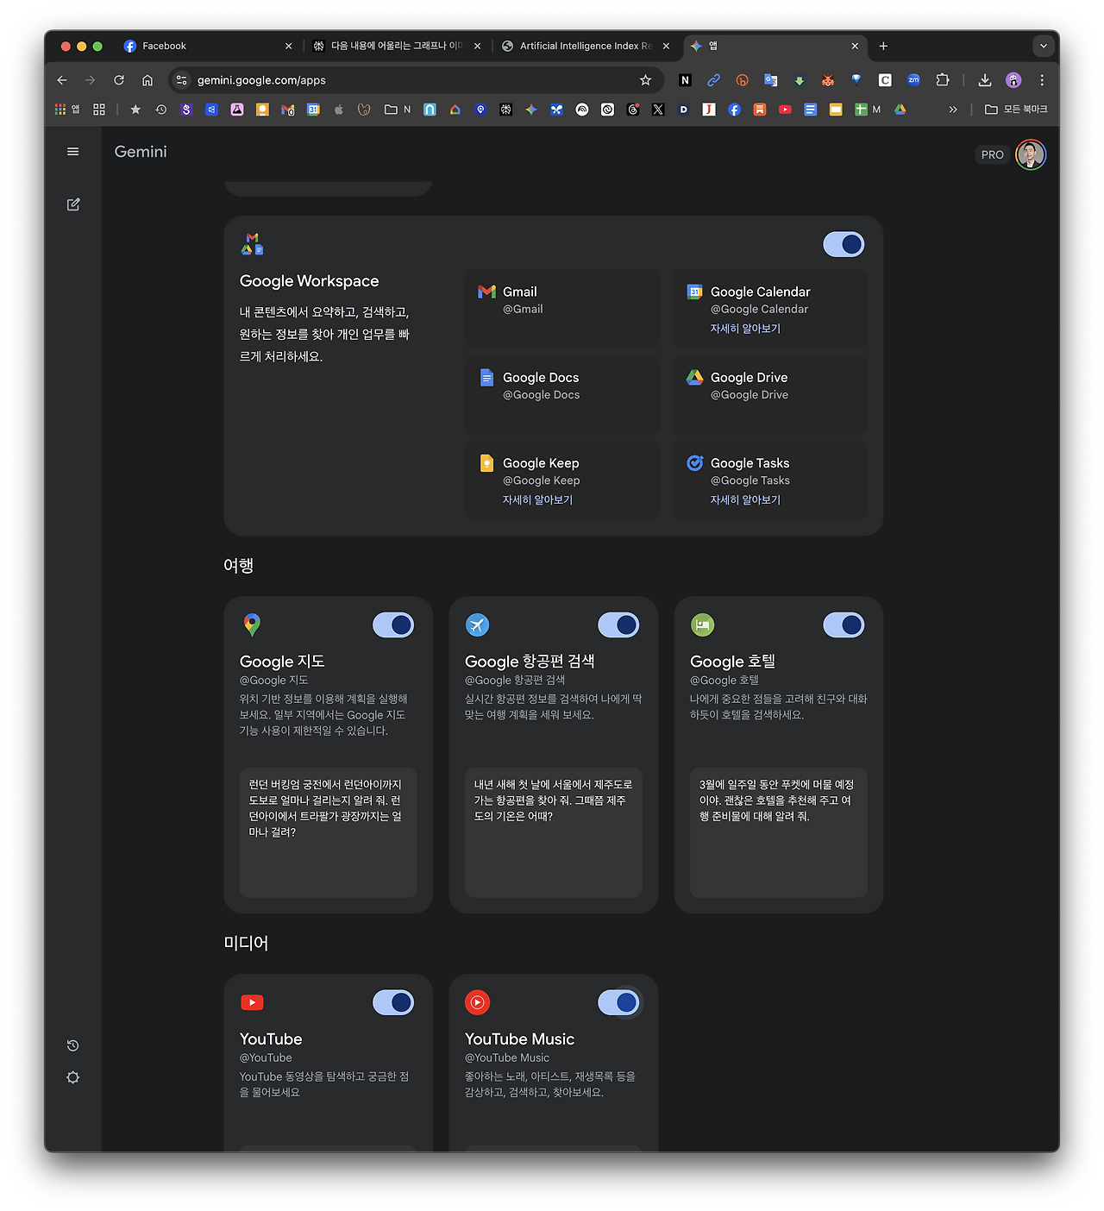This screenshot has height=1211, width=1104.
Task: View site information icon in address bar
Action: coord(181,80)
